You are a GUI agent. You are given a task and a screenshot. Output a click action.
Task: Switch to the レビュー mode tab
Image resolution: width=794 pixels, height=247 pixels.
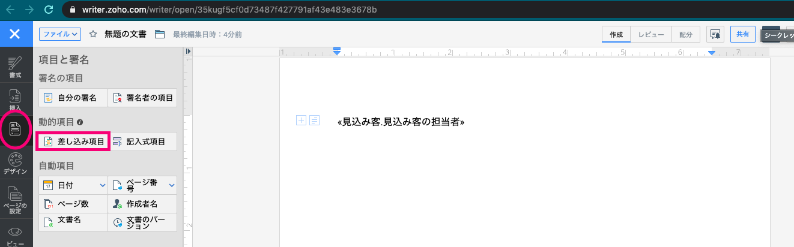click(x=651, y=35)
